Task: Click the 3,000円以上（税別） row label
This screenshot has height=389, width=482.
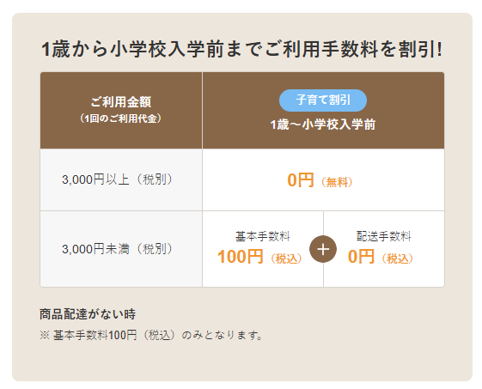Action: (118, 179)
